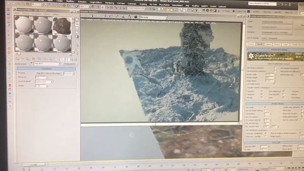Click go to start playback button
304x171 pixels.
pyautogui.click(x=289, y=168)
